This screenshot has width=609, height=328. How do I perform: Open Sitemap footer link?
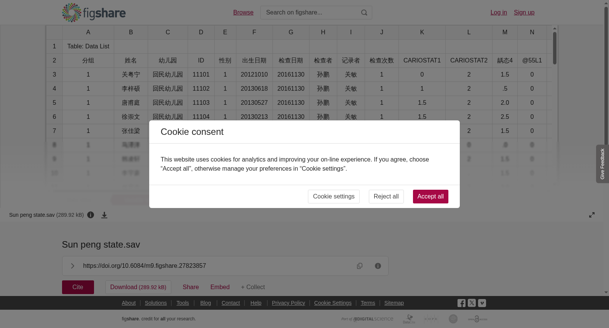point(394,303)
